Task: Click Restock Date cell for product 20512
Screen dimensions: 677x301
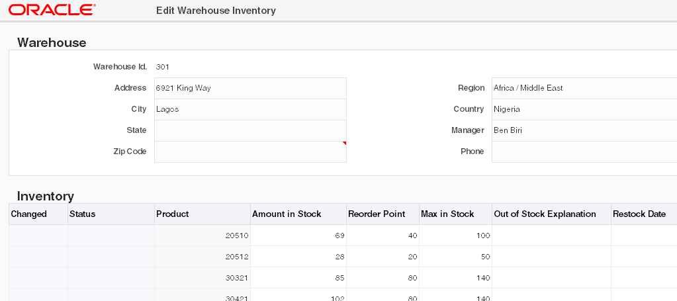Action: 644,257
